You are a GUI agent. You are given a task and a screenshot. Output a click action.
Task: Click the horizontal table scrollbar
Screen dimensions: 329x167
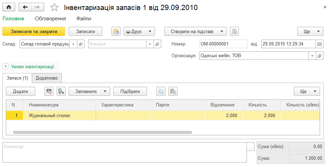[103, 132]
